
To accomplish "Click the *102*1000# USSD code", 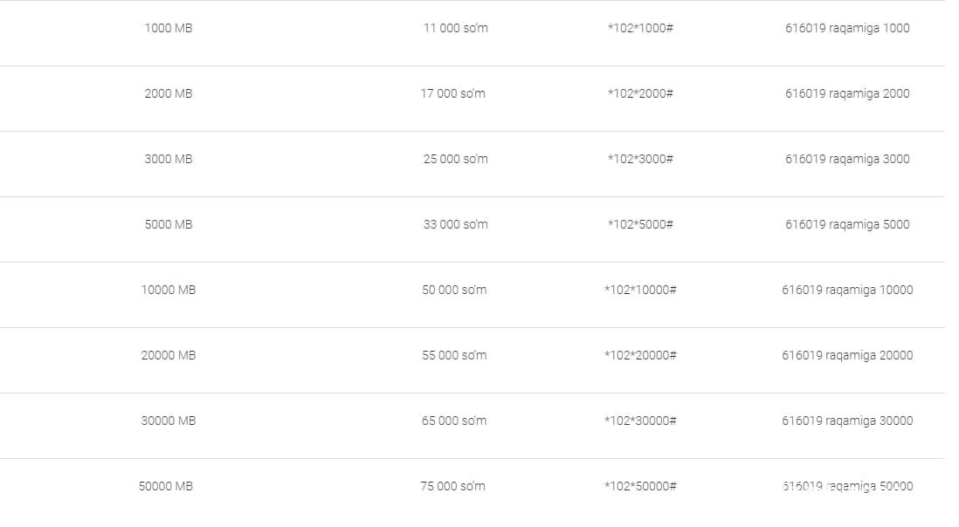I will (640, 28).
